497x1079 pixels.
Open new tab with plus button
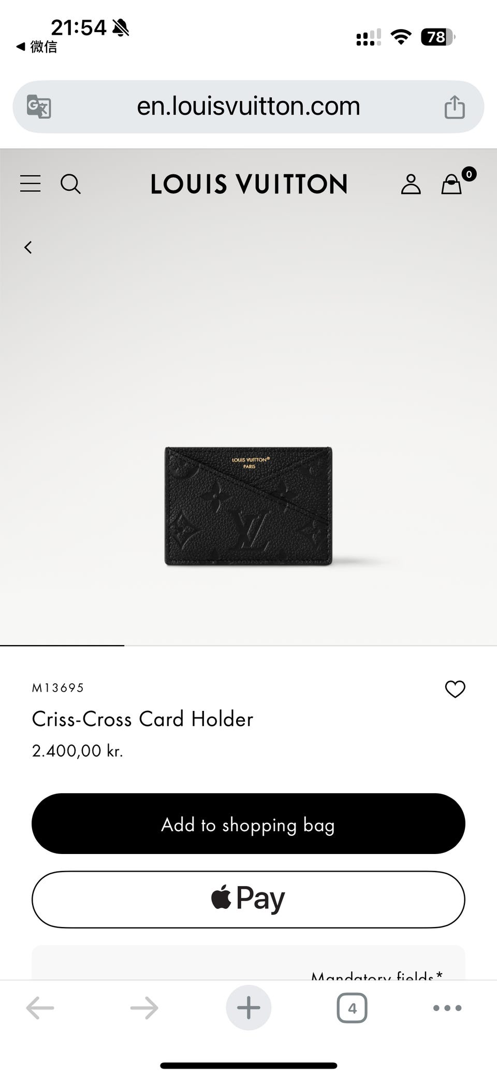pos(248,1007)
